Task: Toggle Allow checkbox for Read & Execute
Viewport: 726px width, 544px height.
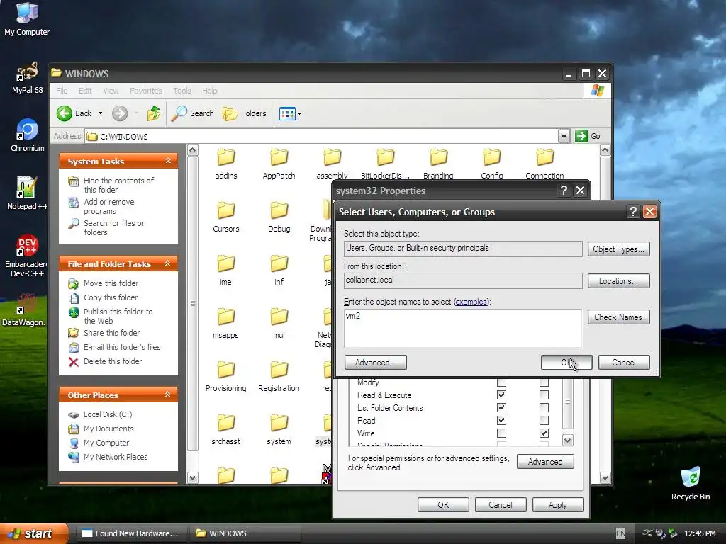Action: pyautogui.click(x=501, y=395)
